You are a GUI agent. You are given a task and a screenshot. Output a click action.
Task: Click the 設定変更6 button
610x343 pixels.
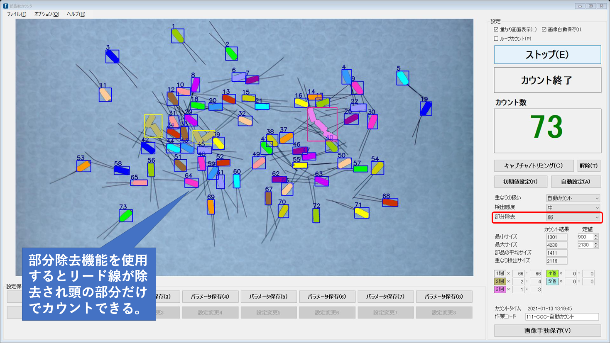click(x=327, y=313)
